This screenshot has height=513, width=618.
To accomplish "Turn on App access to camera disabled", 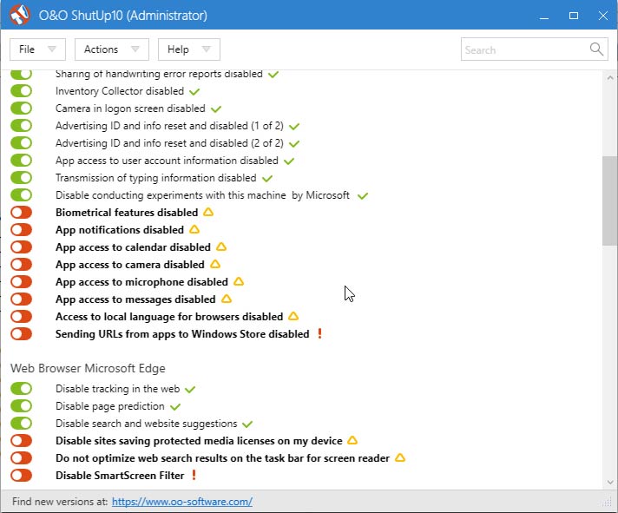I will (22, 265).
